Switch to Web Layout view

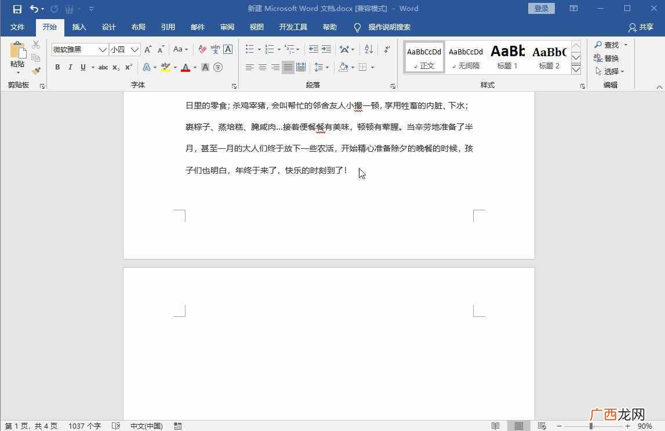[542, 426]
